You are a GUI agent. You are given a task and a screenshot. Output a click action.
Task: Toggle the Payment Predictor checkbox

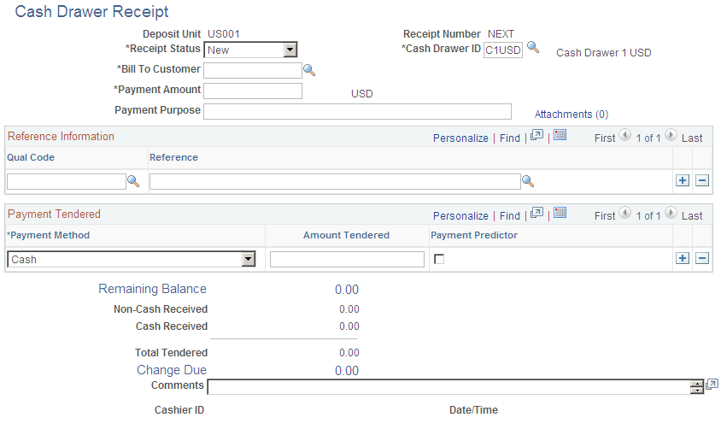pos(439,259)
